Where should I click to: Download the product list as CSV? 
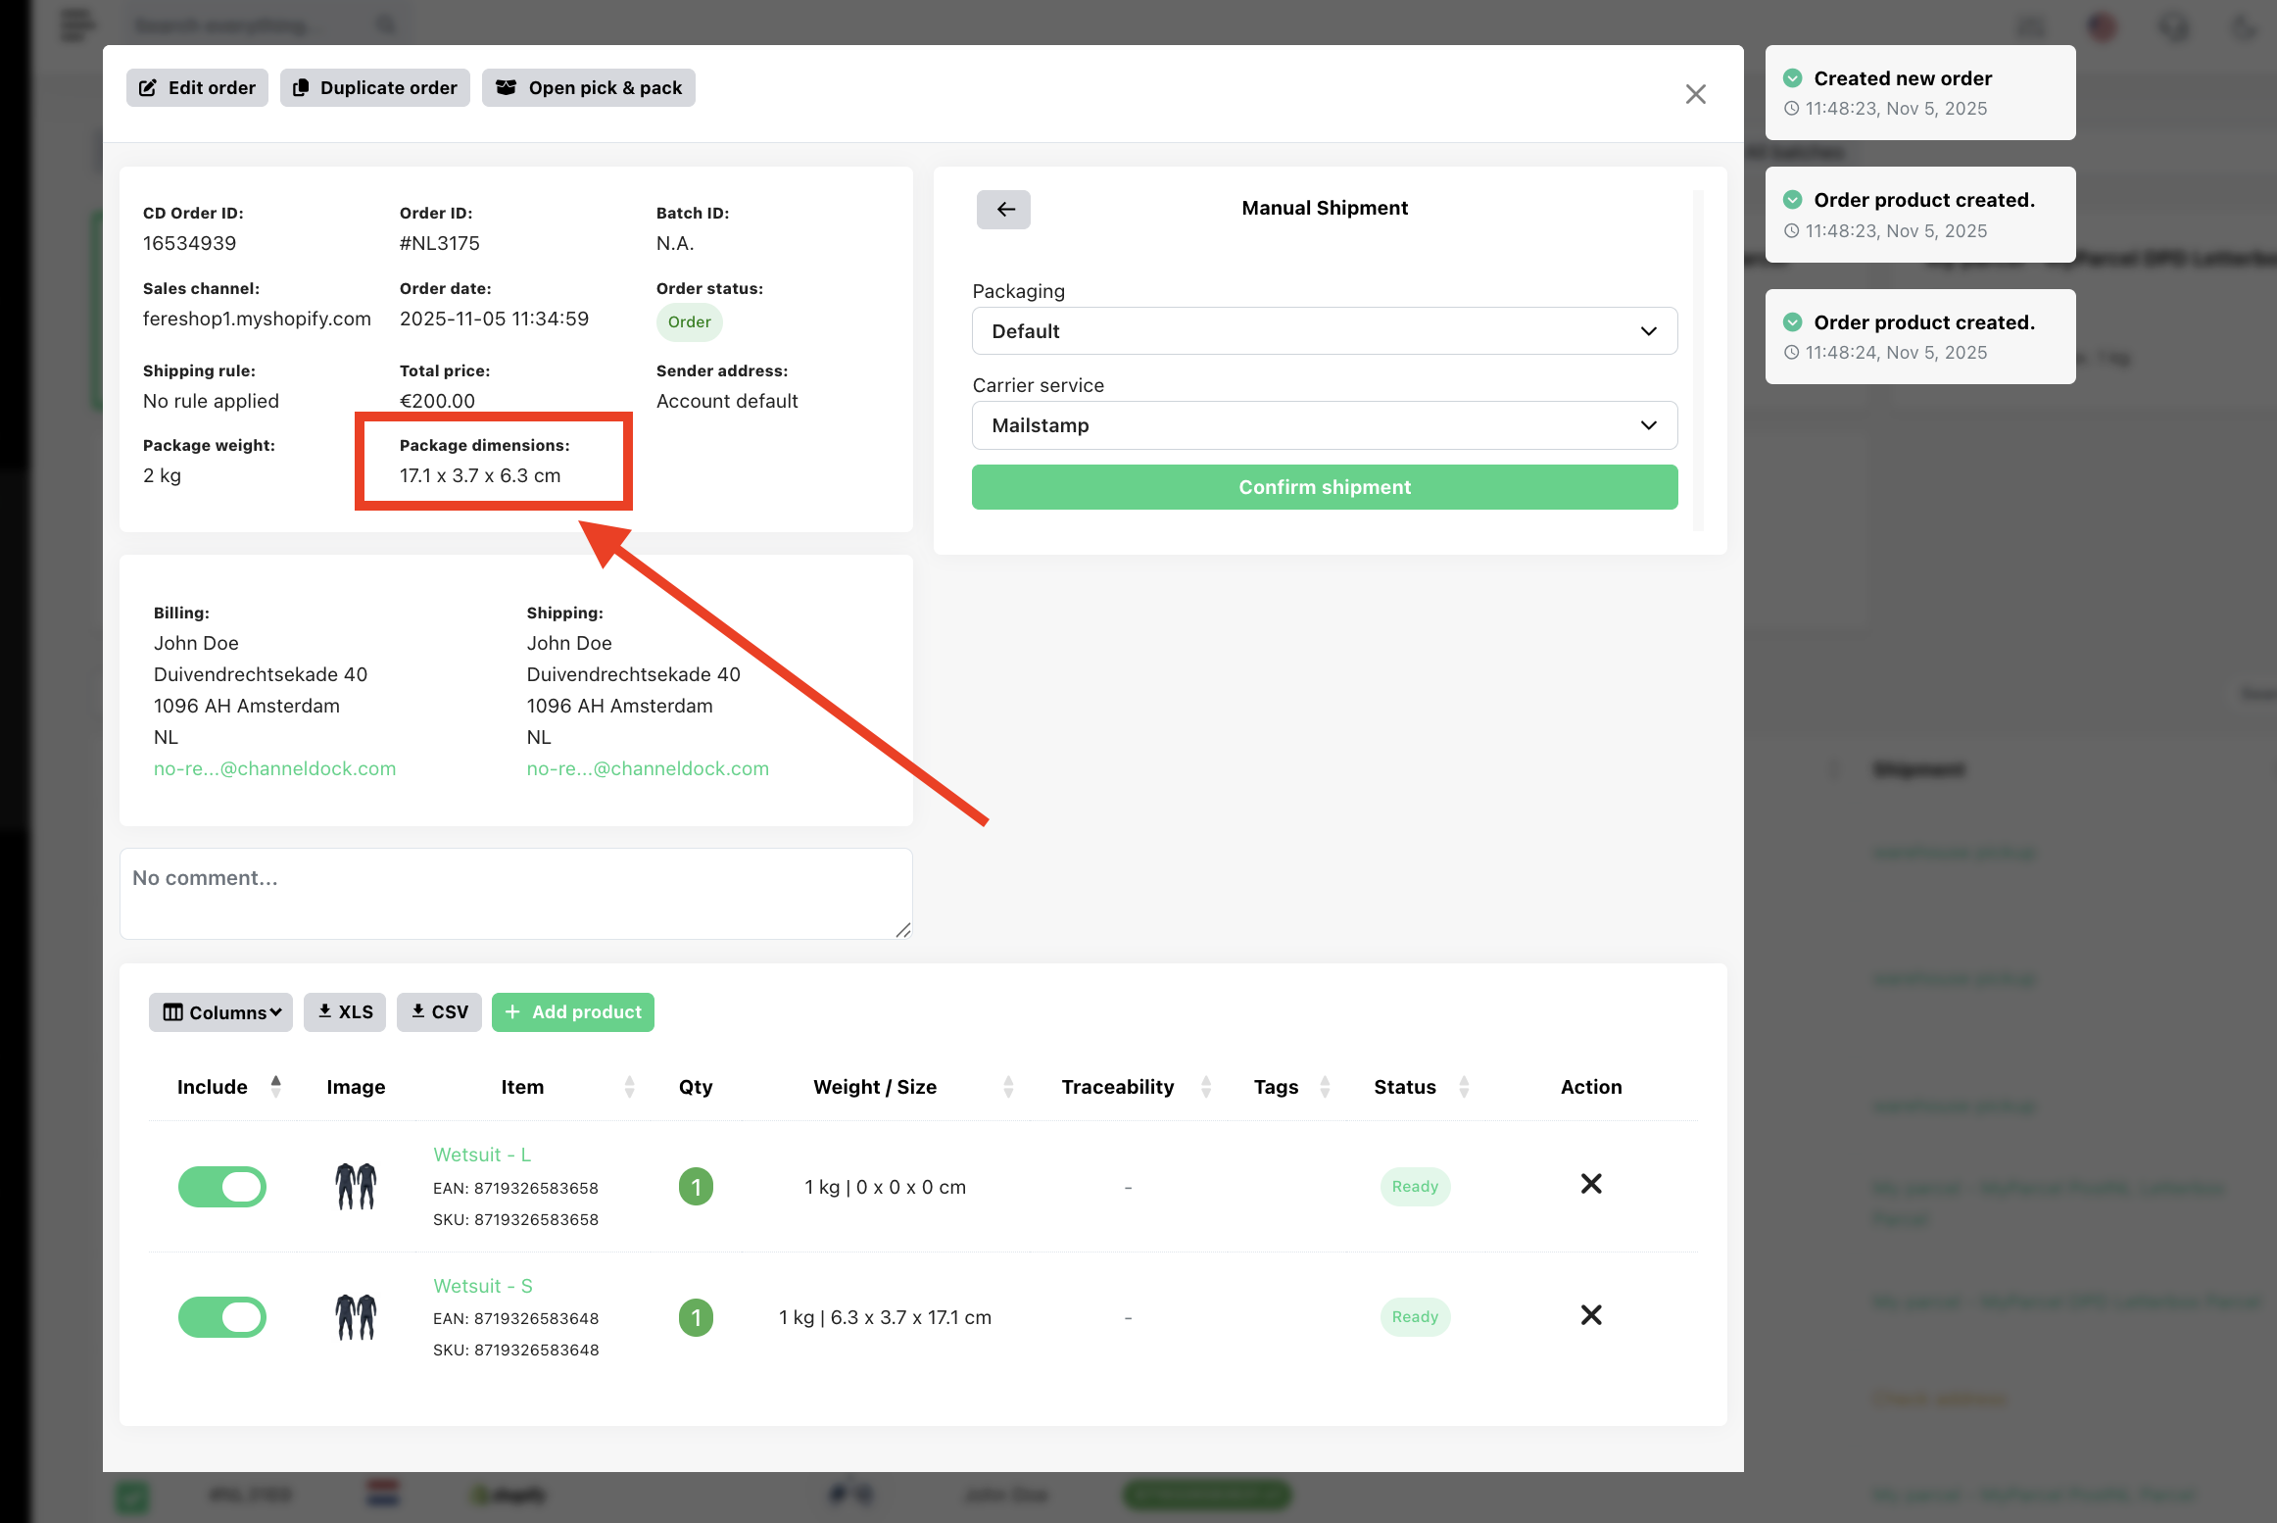[x=439, y=1011]
